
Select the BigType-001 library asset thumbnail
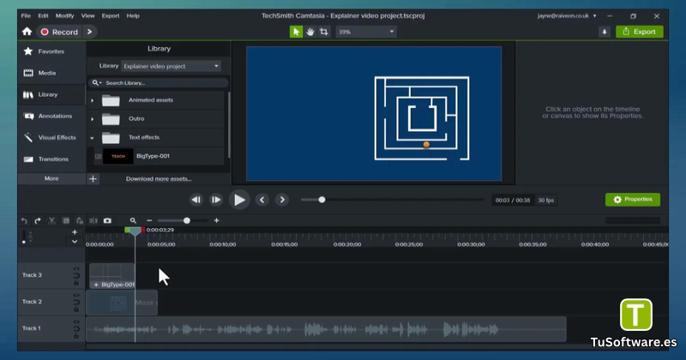[x=117, y=156]
